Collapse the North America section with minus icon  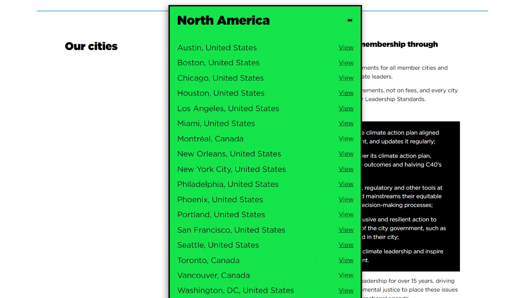[x=350, y=20]
